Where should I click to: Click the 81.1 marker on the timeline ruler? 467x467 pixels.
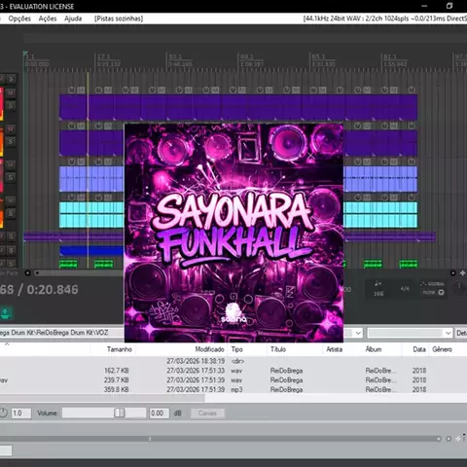click(390, 56)
